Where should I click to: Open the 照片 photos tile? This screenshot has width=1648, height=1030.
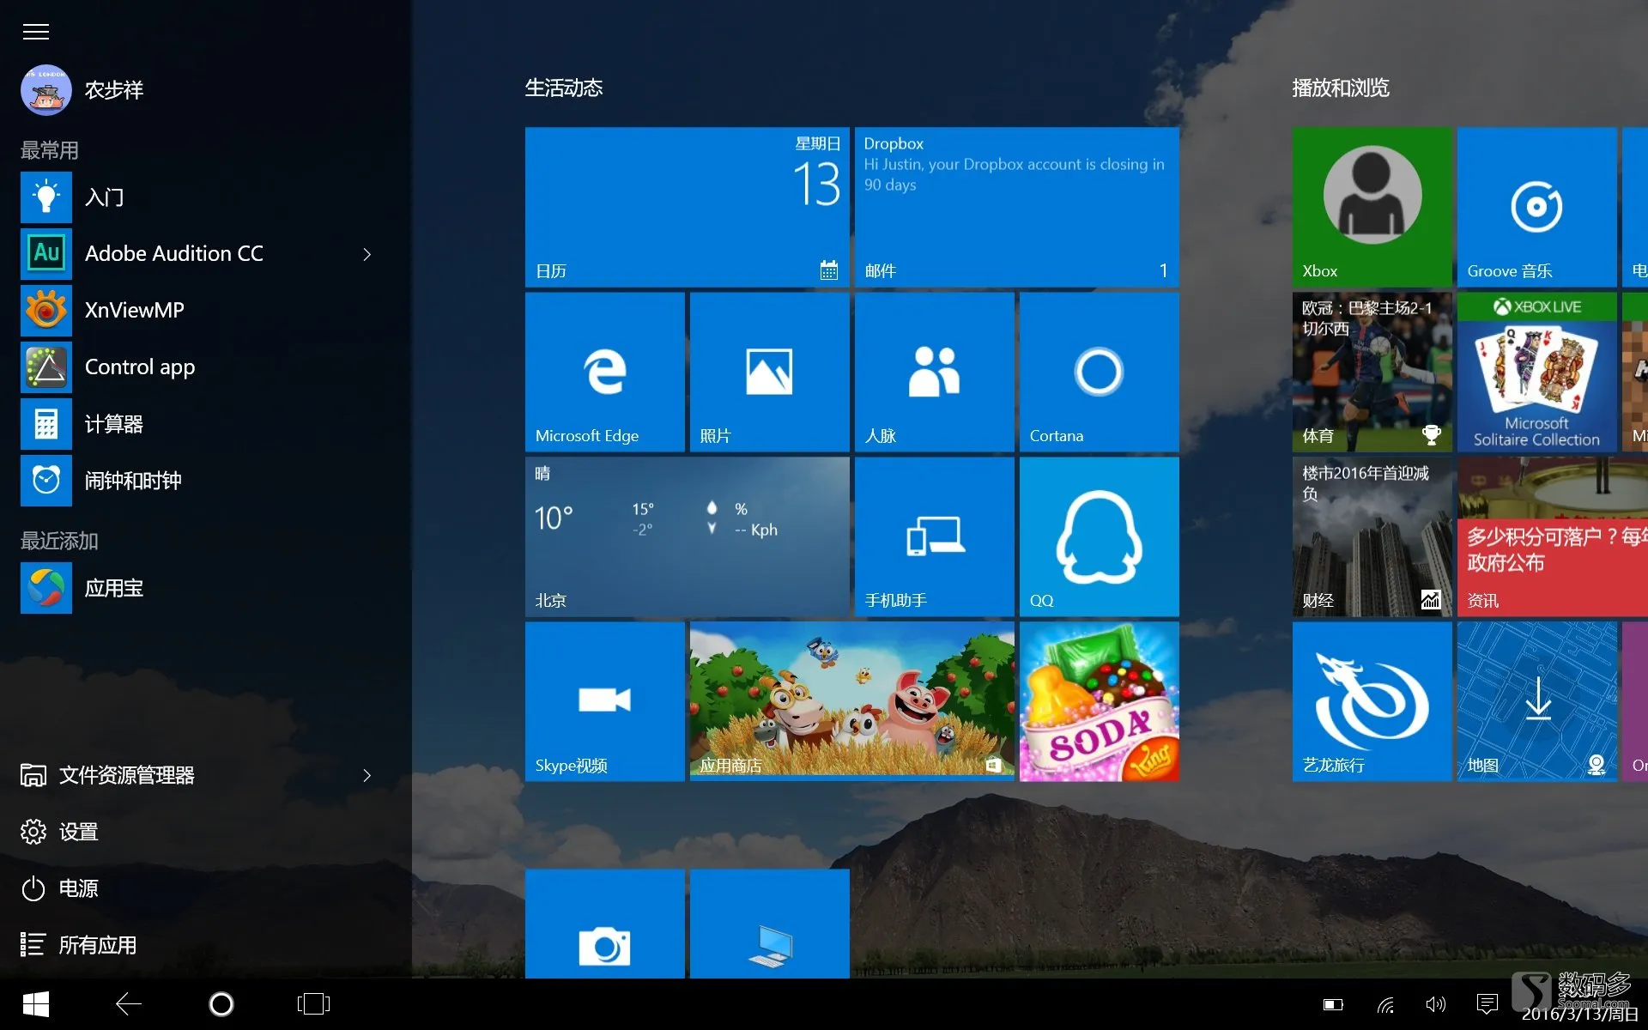(769, 372)
